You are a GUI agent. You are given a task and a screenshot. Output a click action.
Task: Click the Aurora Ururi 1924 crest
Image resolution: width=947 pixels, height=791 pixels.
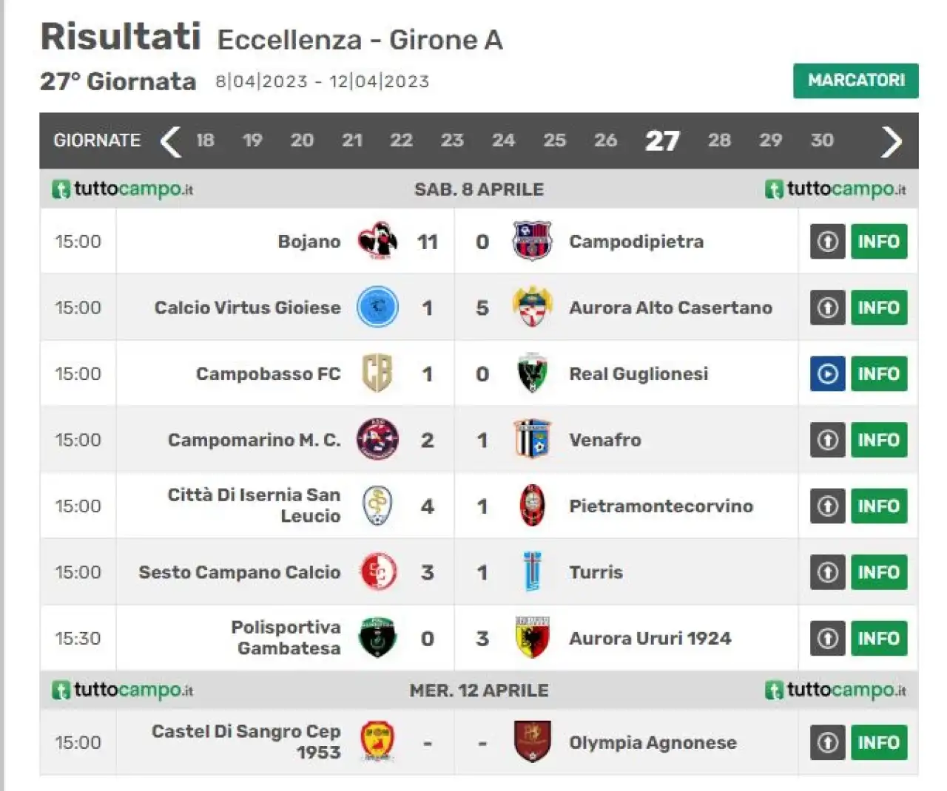(x=532, y=638)
